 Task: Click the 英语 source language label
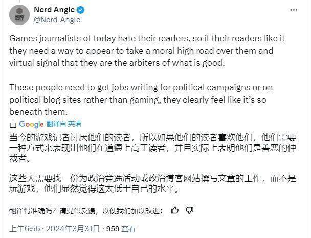pos(75,124)
